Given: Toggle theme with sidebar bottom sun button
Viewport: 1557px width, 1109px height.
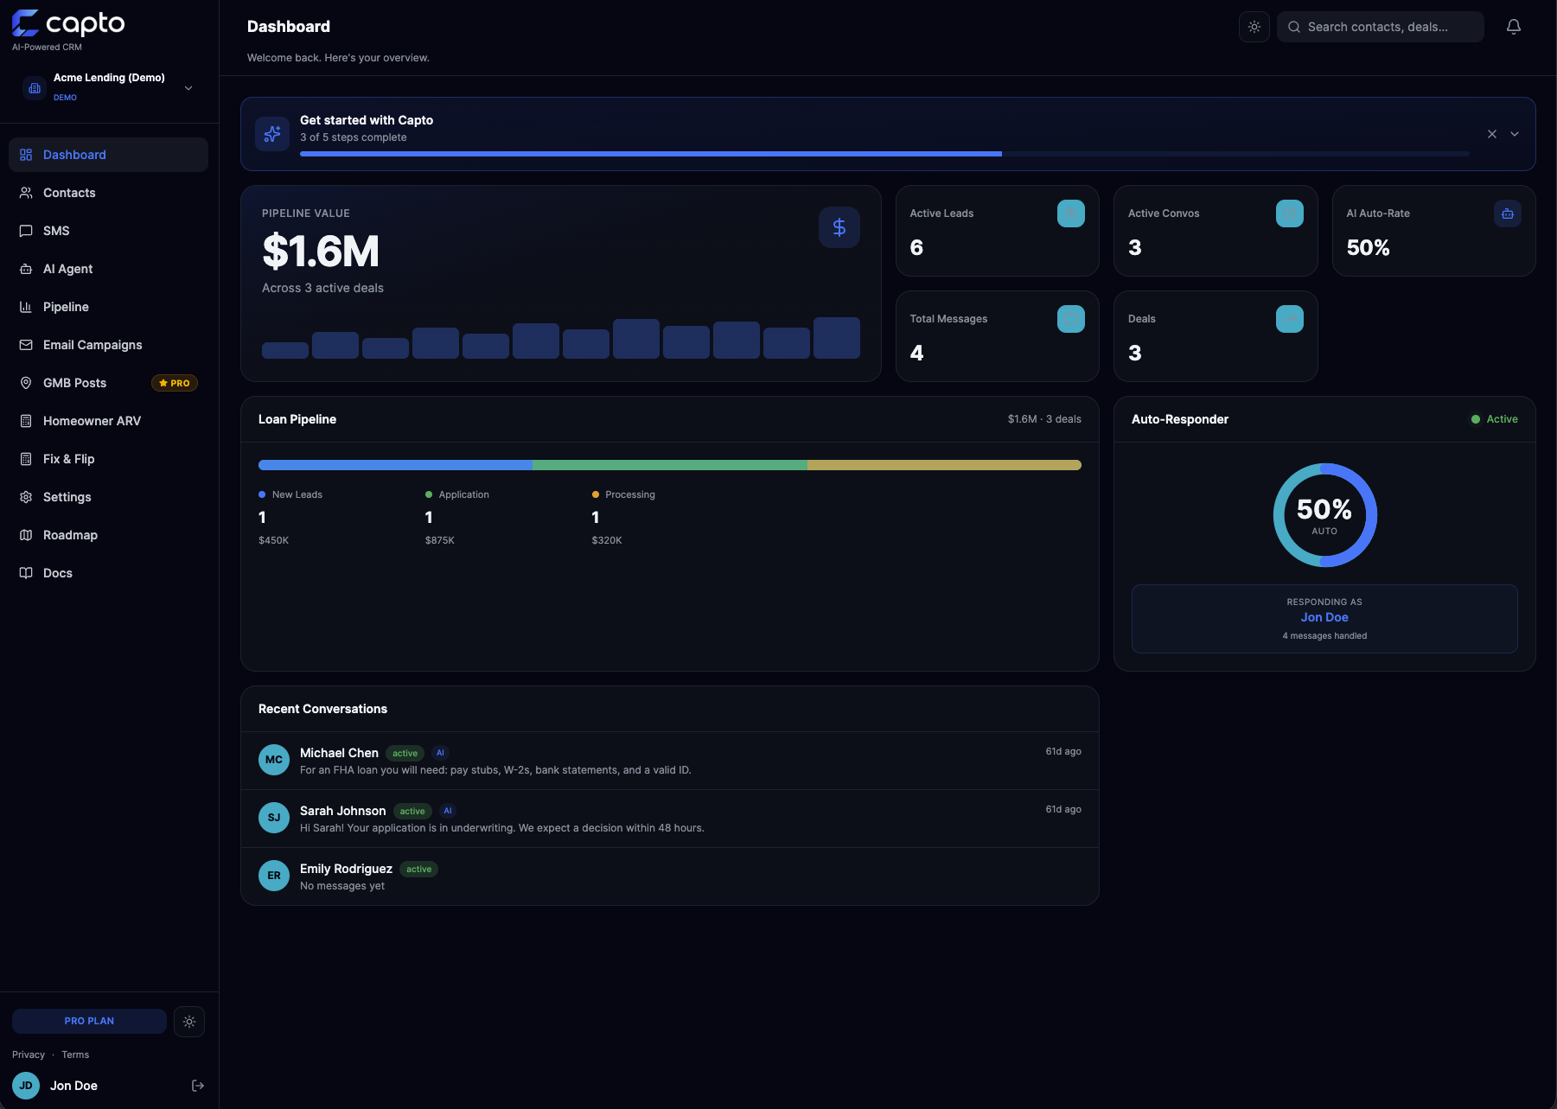Looking at the screenshot, I should pos(189,1022).
